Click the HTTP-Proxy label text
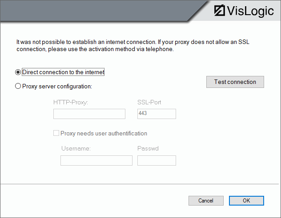Screen dimensions: 281x218 [x=71, y=102]
